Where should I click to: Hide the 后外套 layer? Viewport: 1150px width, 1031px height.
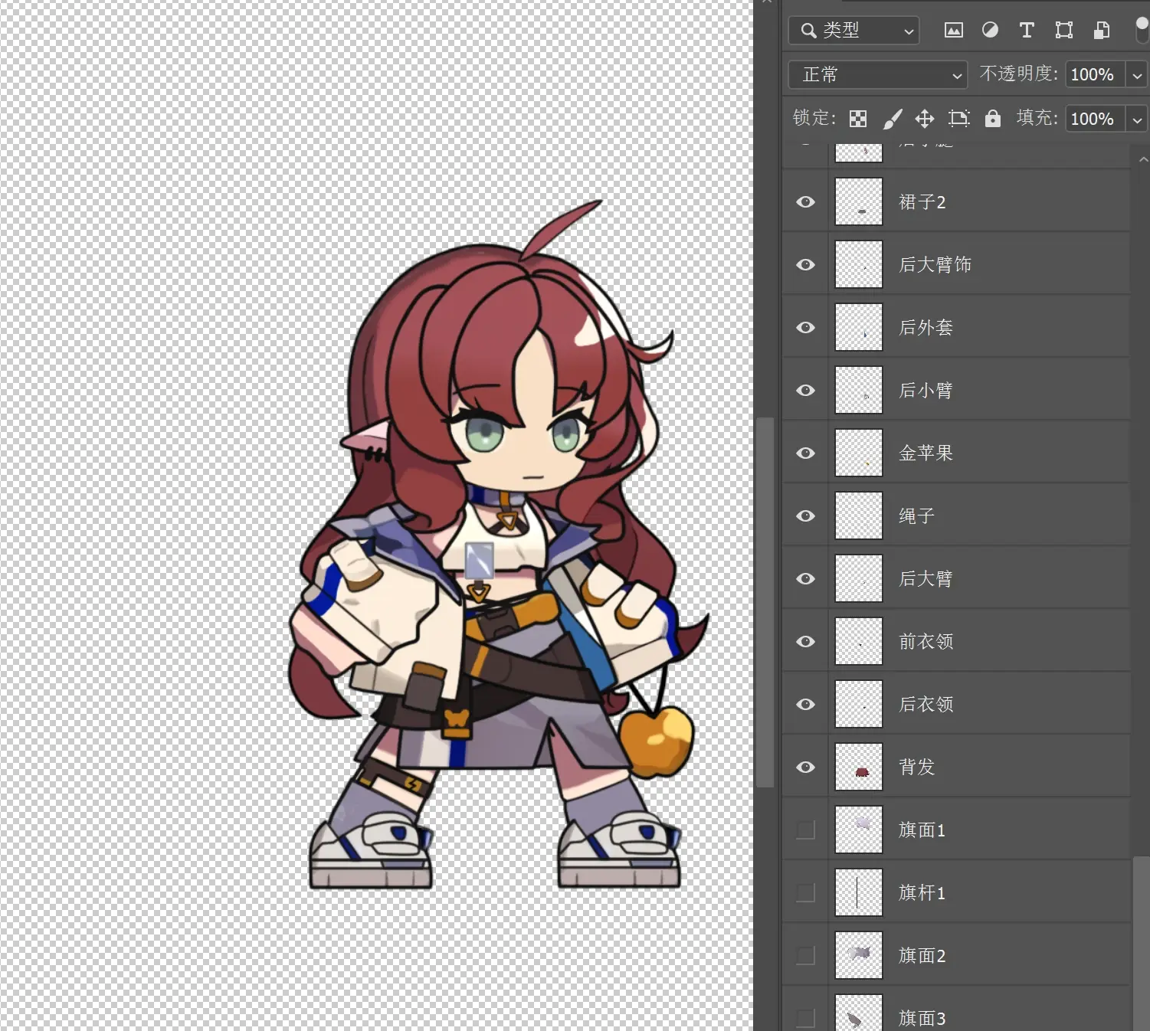(805, 328)
